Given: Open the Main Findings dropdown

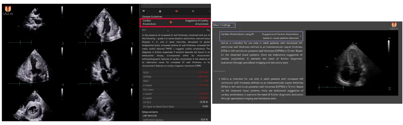Looking at the screenshot, I should [x=224, y=25].
